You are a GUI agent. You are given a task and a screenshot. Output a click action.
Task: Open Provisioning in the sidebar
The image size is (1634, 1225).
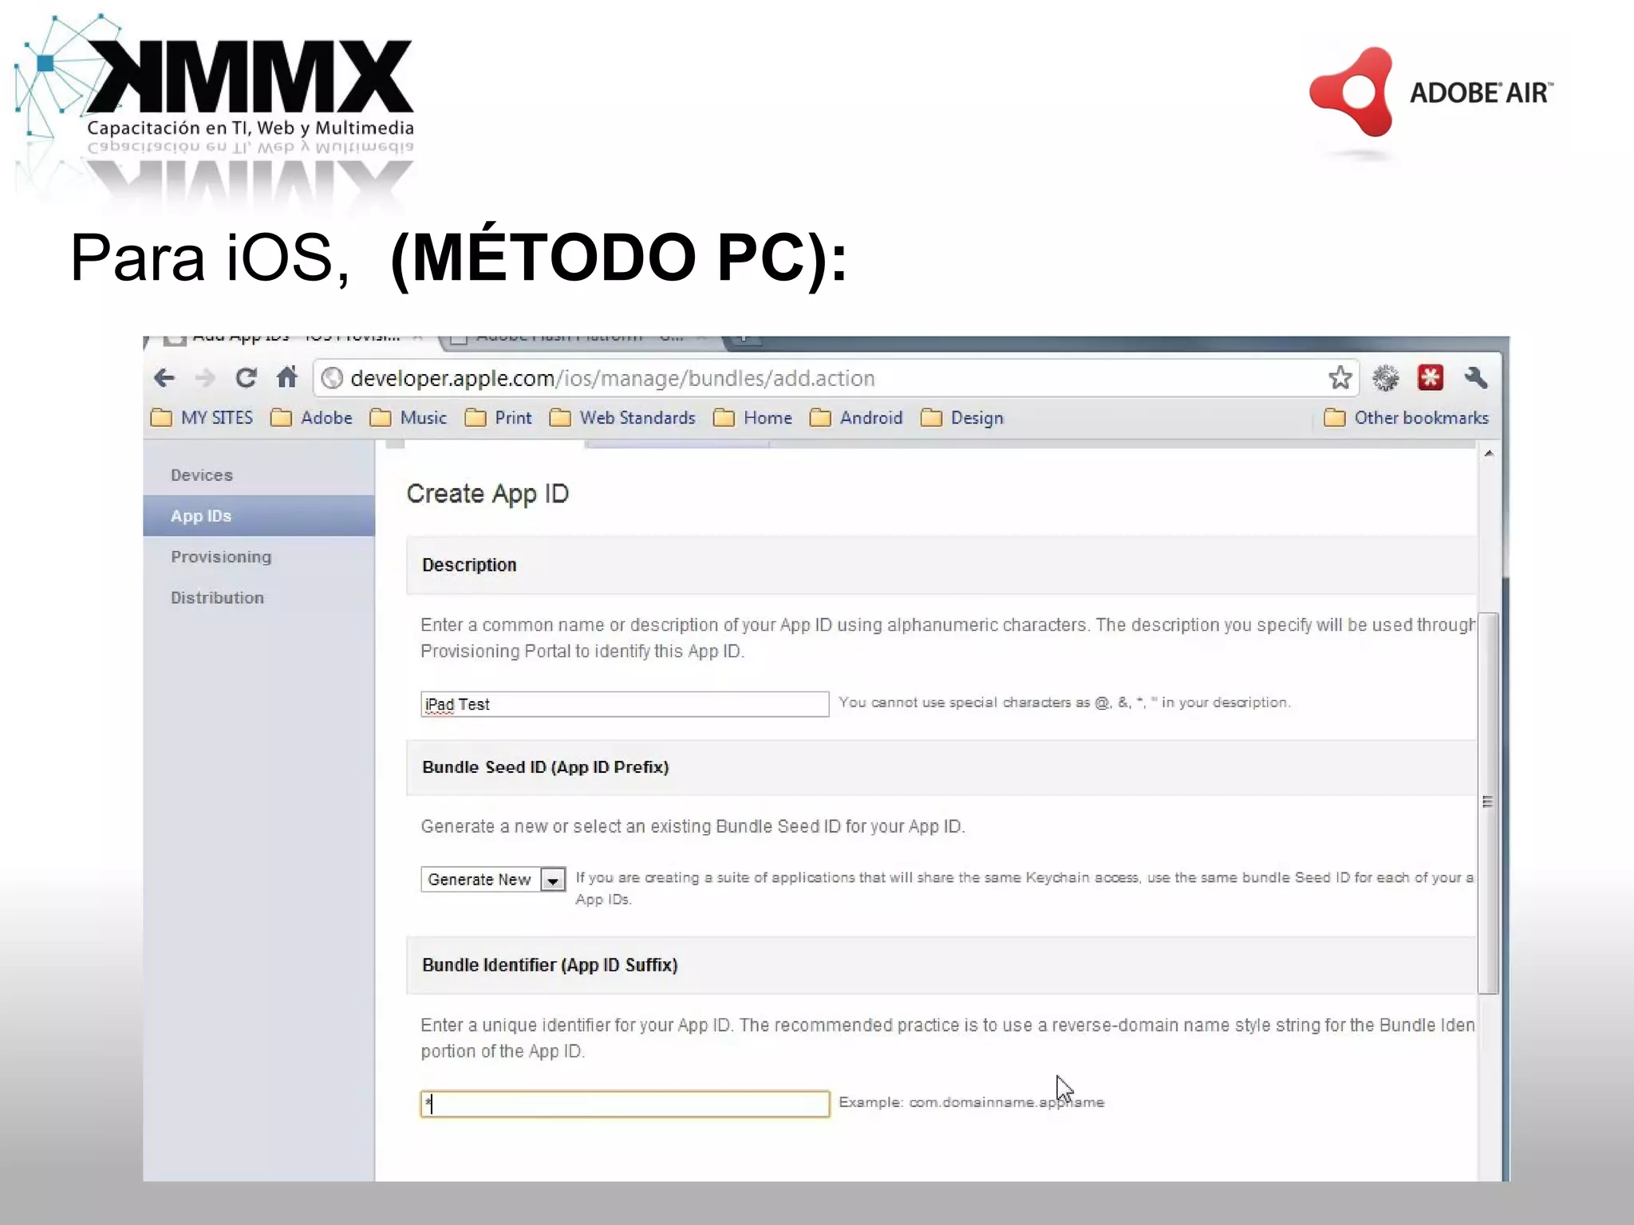tap(259, 557)
